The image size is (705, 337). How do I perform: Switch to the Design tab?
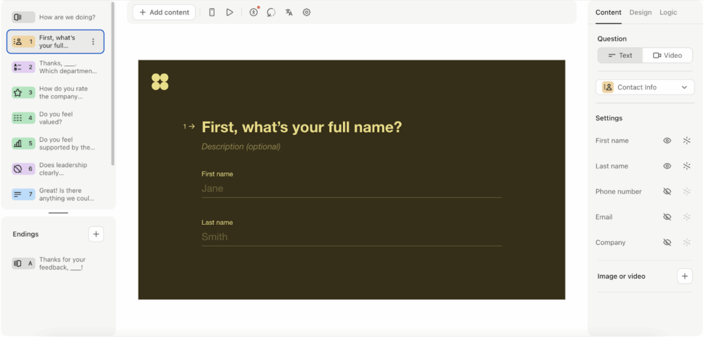click(x=640, y=12)
